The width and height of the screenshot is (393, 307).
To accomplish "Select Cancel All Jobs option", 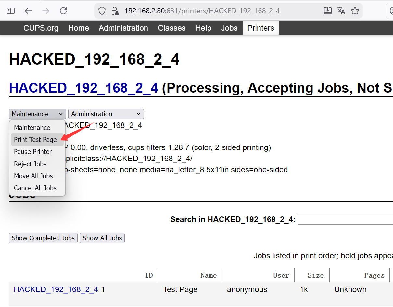I will pos(35,188).
